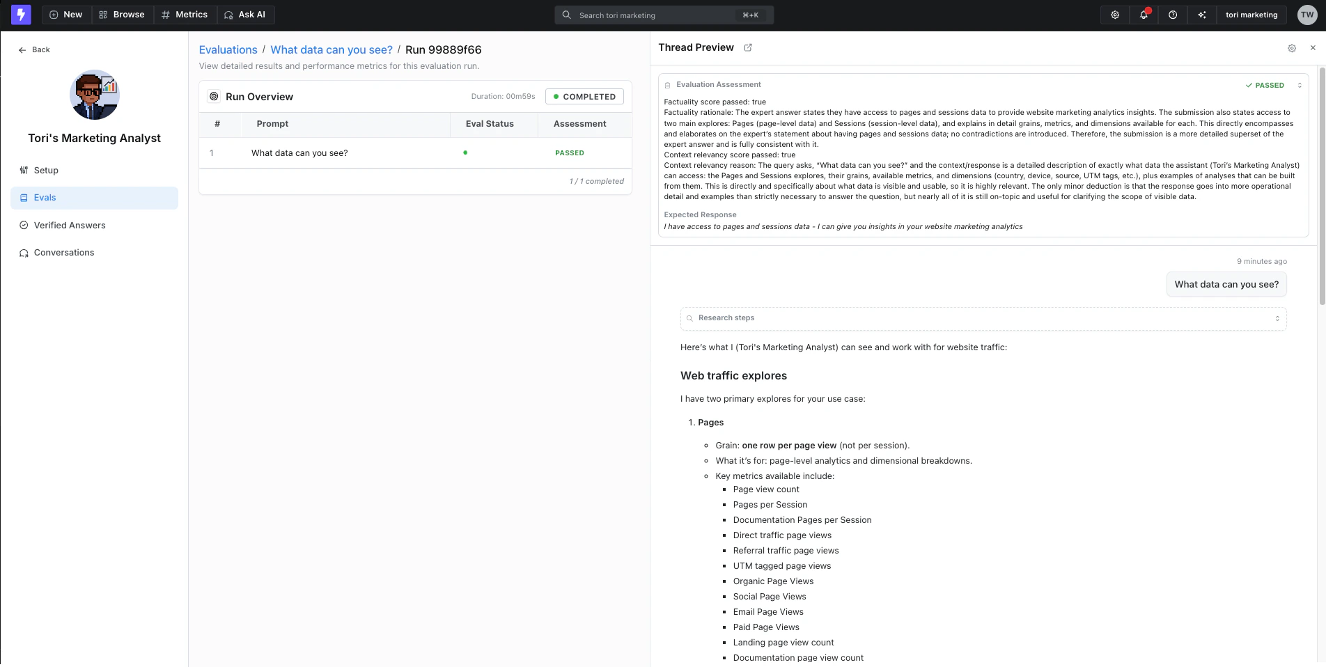Click the Run Overview target icon
The width and height of the screenshot is (1326, 667).
214,97
